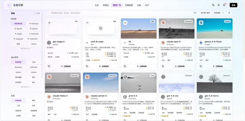Click the reset filter icon in sidebar
Image resolution: width=245 pixels, height=121 pixels.
(x=35, y=13)
